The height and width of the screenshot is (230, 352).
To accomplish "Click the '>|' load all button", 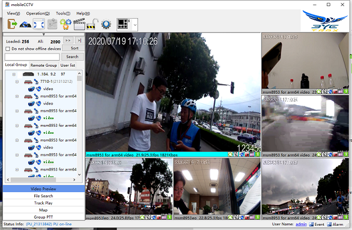I will click(x=79, y=40).
